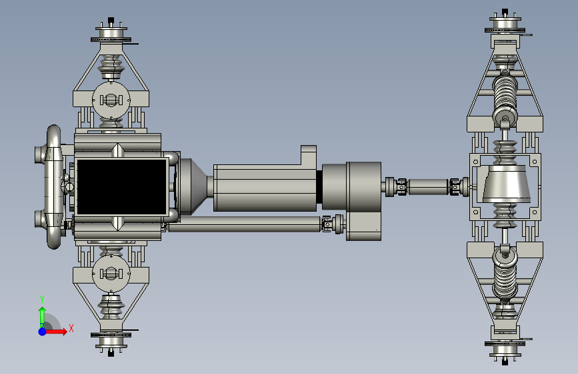
Task: Pick the long tube running below the gearbox
Action: click(243, 224)
